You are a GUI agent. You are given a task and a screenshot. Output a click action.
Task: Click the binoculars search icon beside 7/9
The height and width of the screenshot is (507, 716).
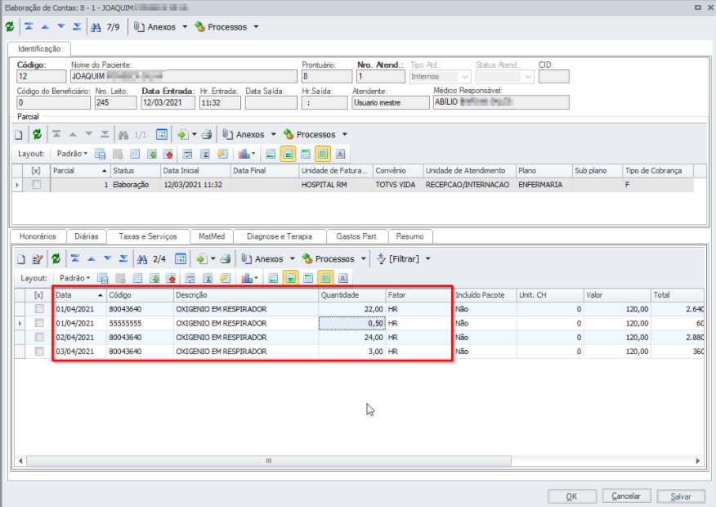click(x=96, y=28)
